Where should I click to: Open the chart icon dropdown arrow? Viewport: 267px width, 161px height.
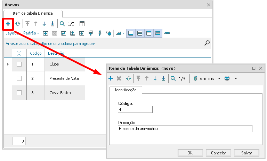click(123, 33)
